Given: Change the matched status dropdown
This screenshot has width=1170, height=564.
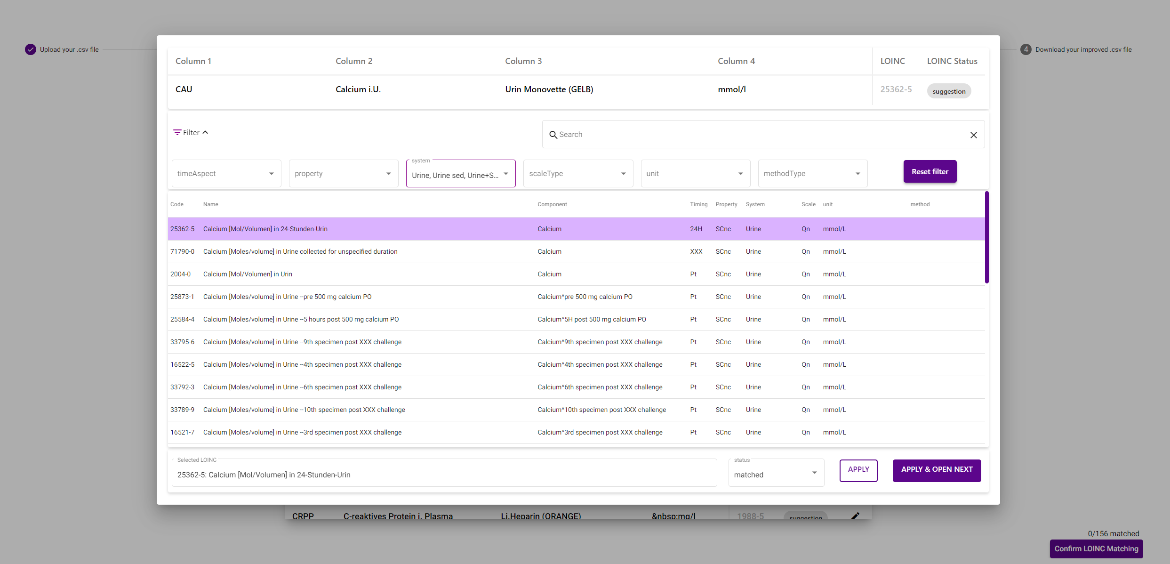Looking at the screenshot, I should tap(776, 474).
